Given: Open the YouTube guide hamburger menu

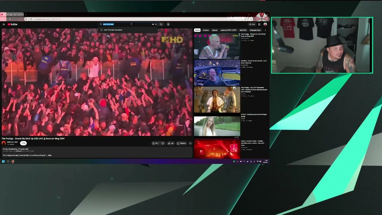Looking at the screenshot, I should (x=4, y=24).
